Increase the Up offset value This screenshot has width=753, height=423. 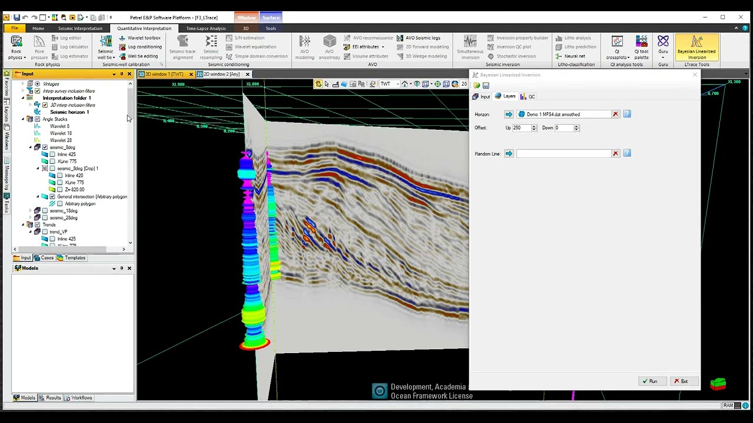coord(534,126)
